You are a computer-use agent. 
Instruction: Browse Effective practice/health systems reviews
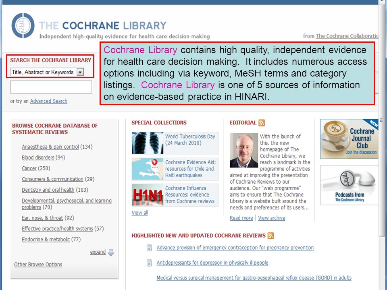pos(57,229)
